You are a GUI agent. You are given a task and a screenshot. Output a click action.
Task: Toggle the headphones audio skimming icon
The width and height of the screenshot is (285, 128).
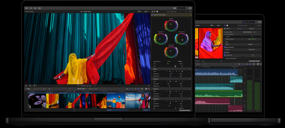click(135, 89)
